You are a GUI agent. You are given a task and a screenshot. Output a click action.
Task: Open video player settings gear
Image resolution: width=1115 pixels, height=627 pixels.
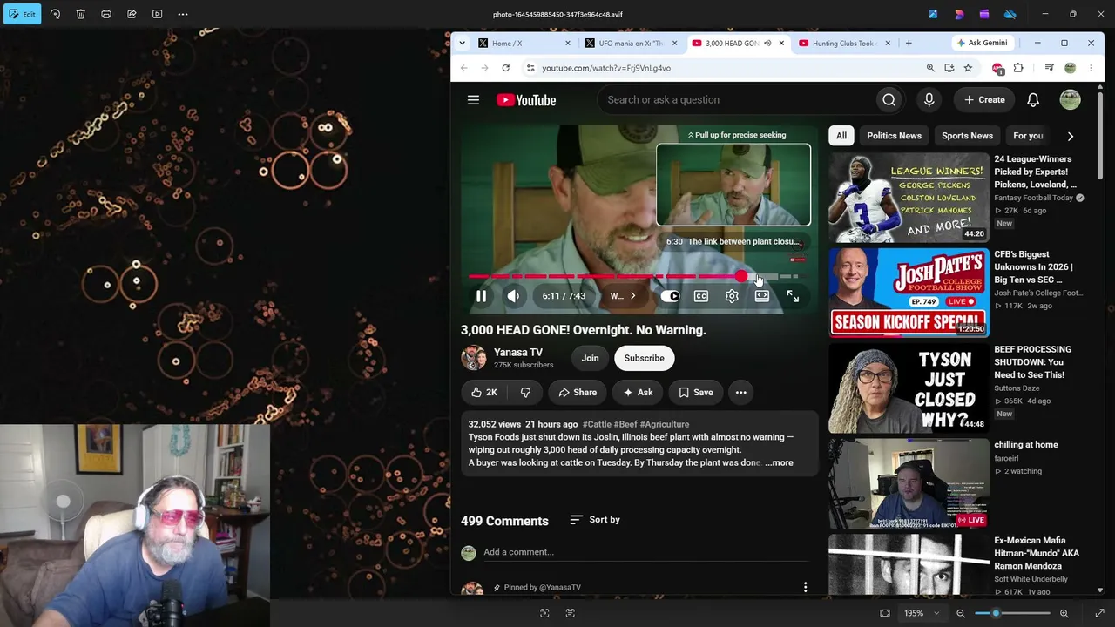(x=732, y=296)
